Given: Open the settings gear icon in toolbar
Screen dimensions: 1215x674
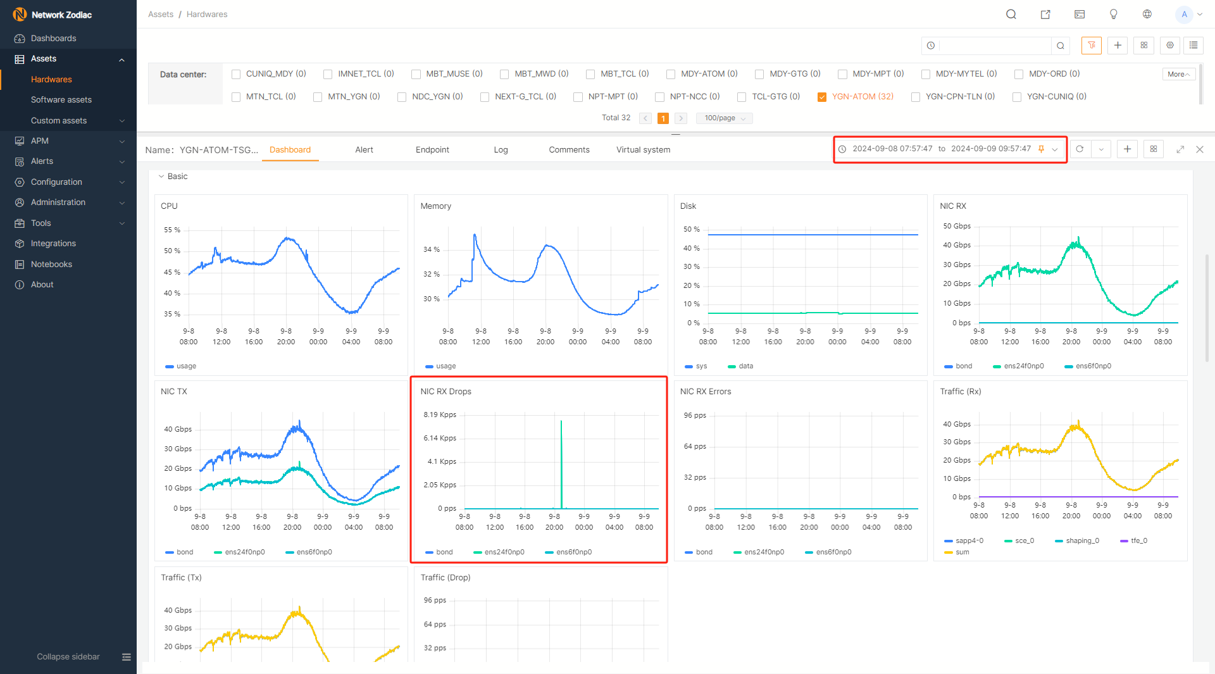Looking at the screenshot, I should [1170, 46].
